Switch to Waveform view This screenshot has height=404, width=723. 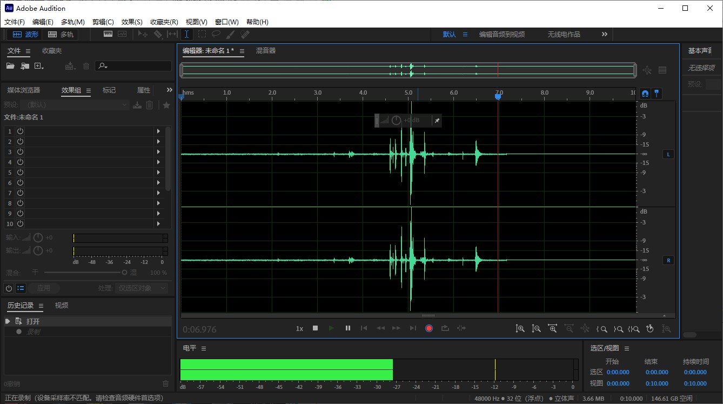click(26, 34)
